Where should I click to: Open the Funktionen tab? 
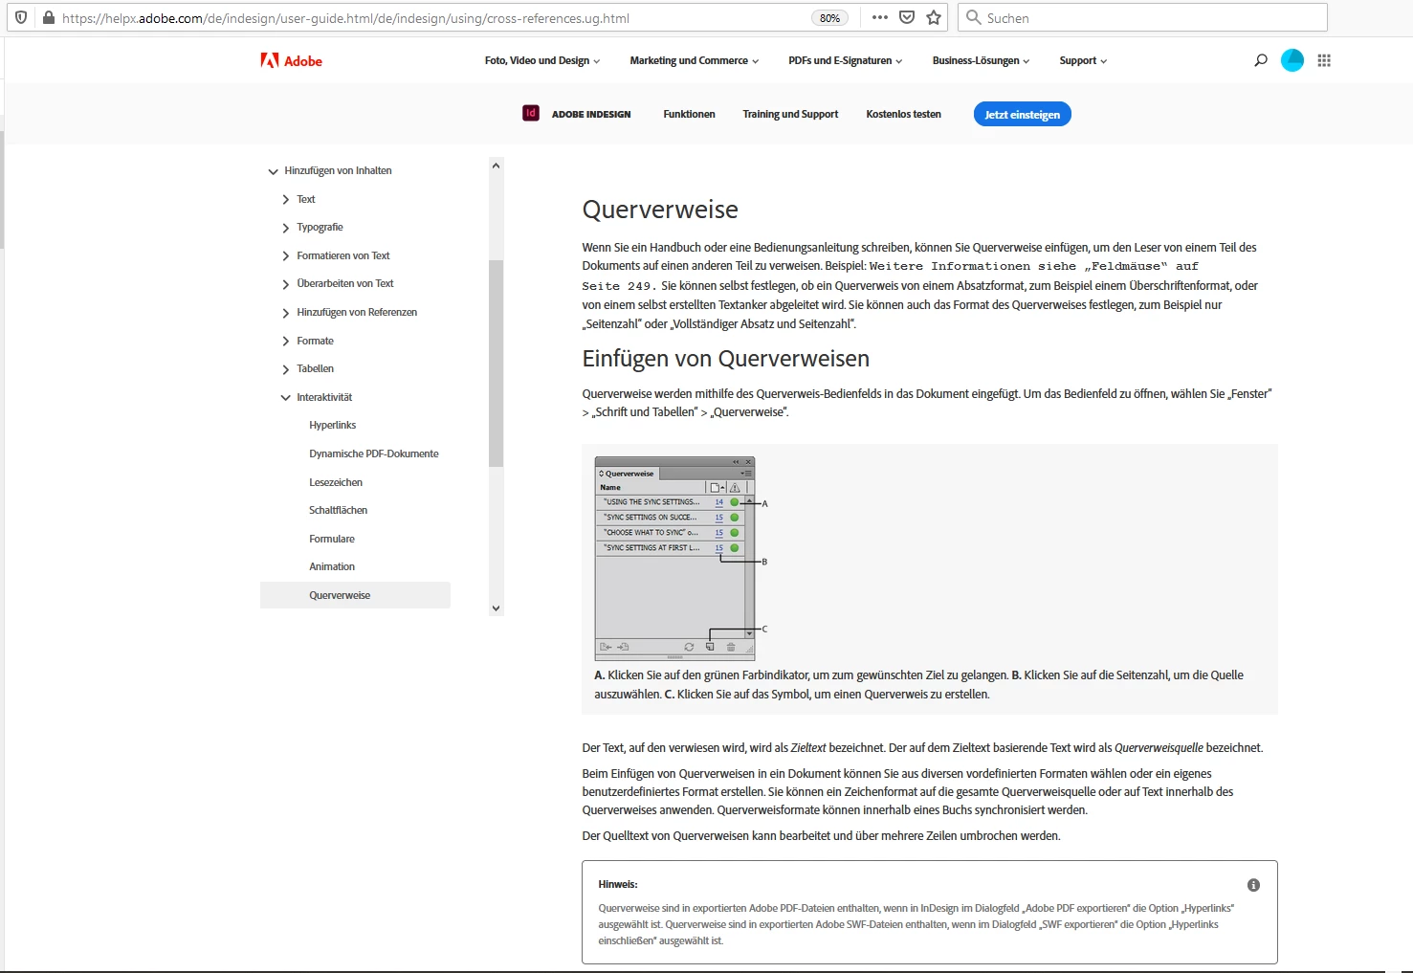pyautogui.click(x=689, y=114)
